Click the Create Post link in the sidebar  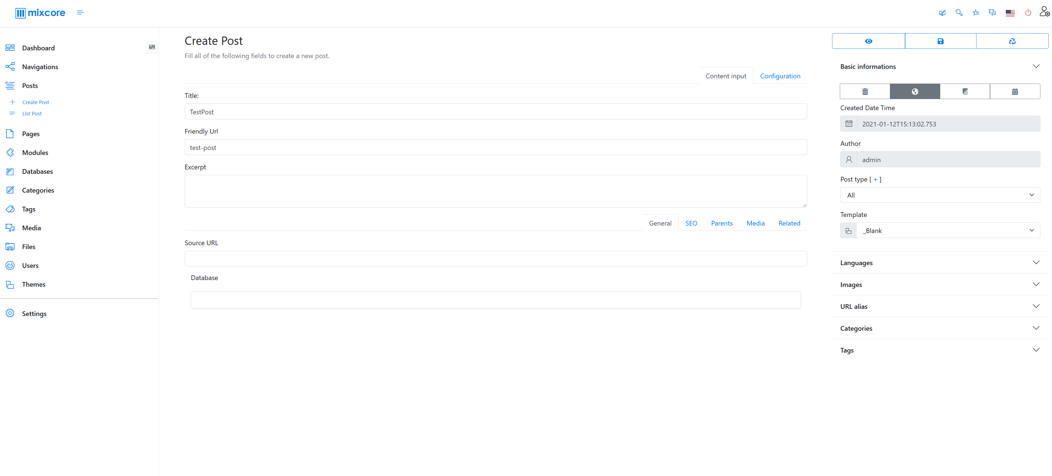tap(35, 102)
